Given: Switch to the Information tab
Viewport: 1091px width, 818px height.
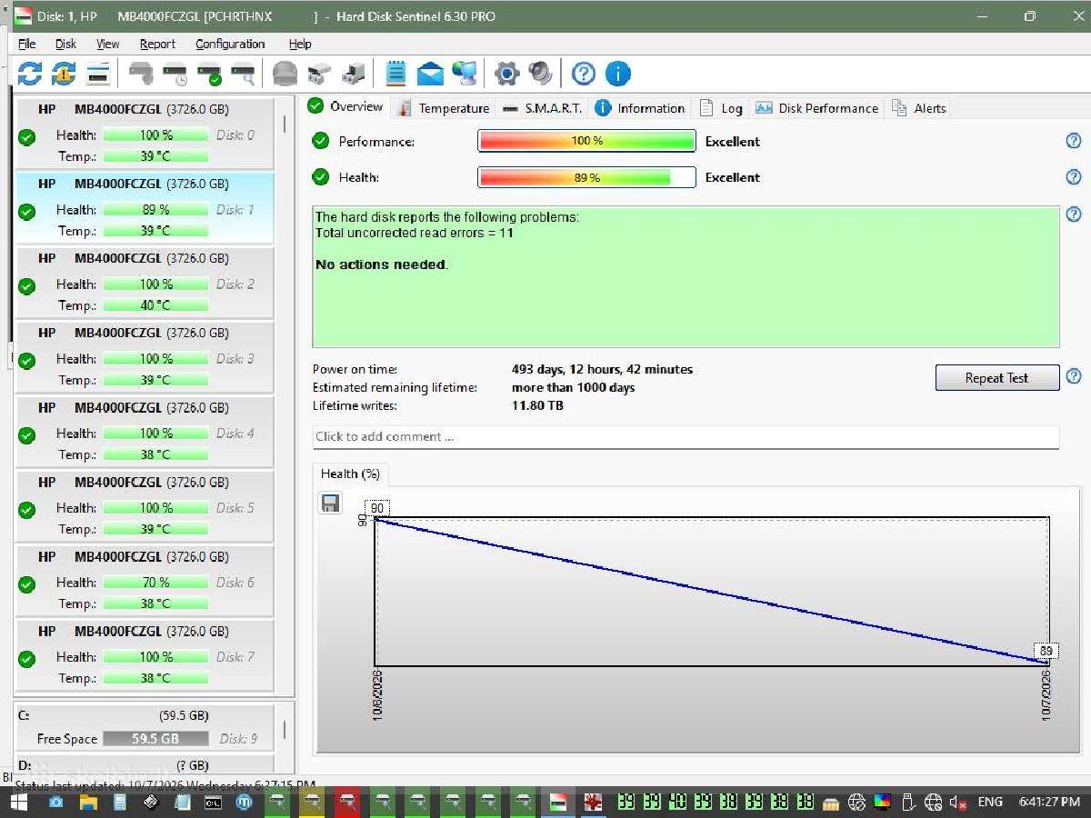Looking at the screenshot, I should click(x=640, y=107).
